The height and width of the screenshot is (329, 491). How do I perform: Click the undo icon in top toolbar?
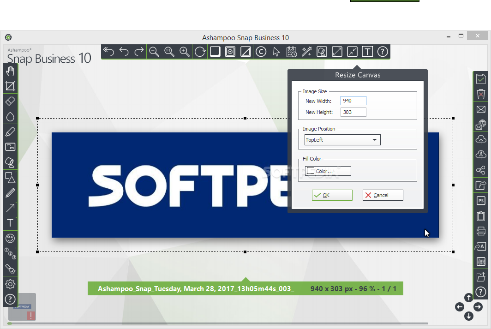click(x=124, y=51)
